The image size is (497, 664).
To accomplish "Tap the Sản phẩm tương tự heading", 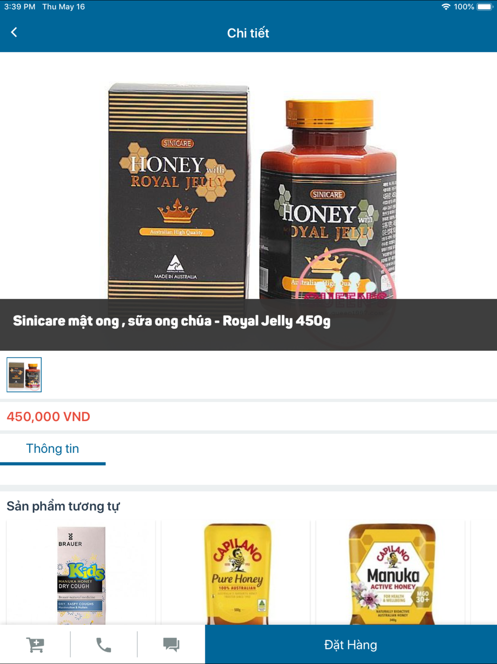I will tap(63, 506).
